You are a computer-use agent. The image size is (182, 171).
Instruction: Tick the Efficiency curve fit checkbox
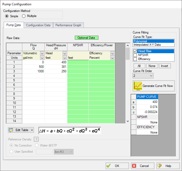135,59
